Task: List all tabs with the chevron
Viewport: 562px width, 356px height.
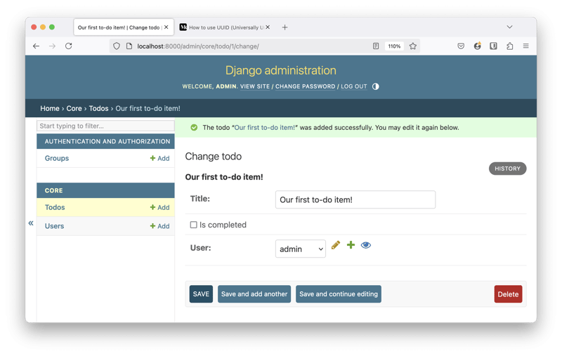Action: 509,27
